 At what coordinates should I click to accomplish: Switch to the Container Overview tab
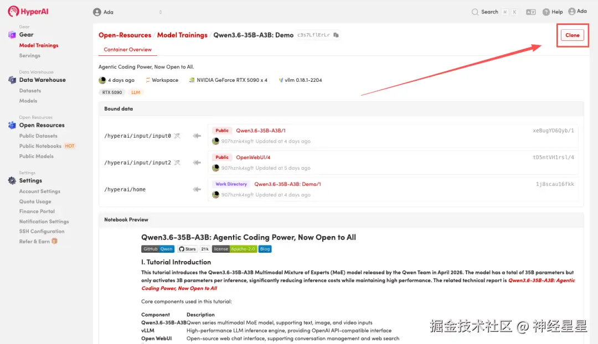(127, 50)
